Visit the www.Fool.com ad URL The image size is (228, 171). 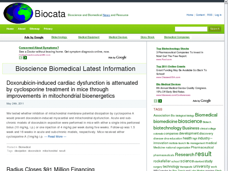pyautogui.click(x=164, y=60)
